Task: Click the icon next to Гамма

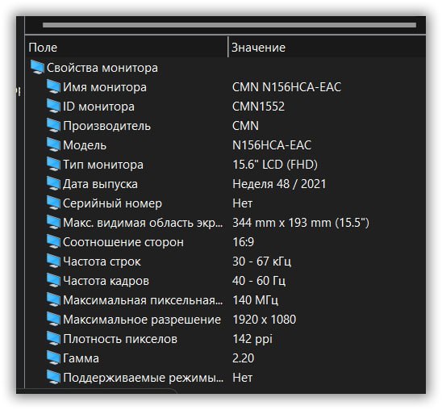Action: 53,358
